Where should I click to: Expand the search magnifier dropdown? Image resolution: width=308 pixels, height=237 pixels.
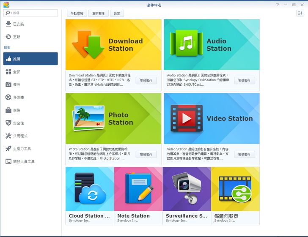coord(8,14)
